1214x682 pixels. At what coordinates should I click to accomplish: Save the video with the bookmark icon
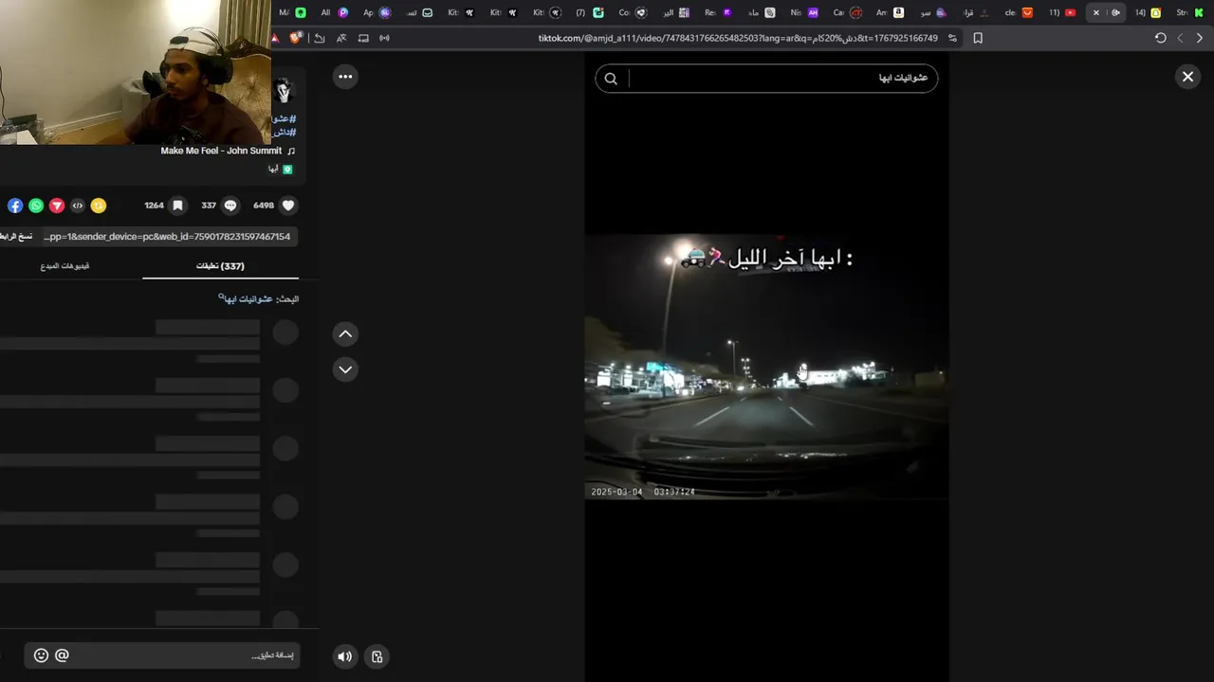pyautogui.click(x=177, y=205)
